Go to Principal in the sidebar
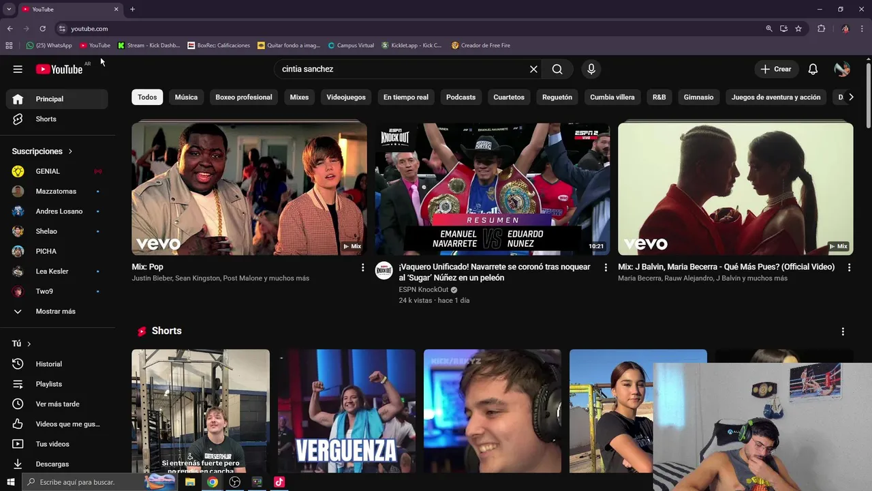This screenshot has height=491, width=872. point(57,99)
